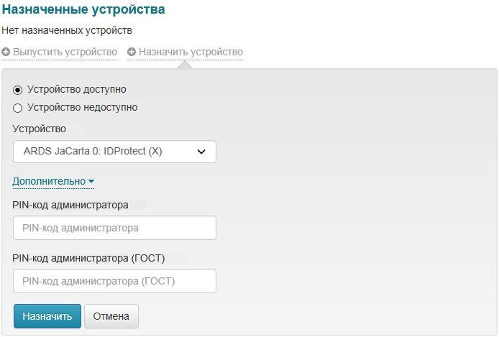Select the Устройство доступно radio button
499x337 pixels.
tap(18, 90)
